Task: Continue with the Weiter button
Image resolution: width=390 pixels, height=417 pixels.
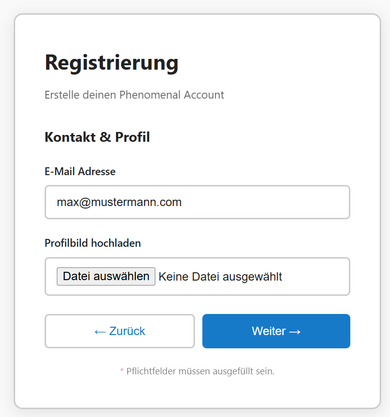Action: point(276,331)
